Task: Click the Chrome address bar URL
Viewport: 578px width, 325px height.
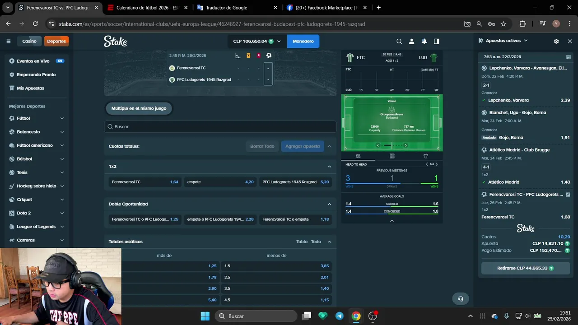Action: tap(212, 24)
